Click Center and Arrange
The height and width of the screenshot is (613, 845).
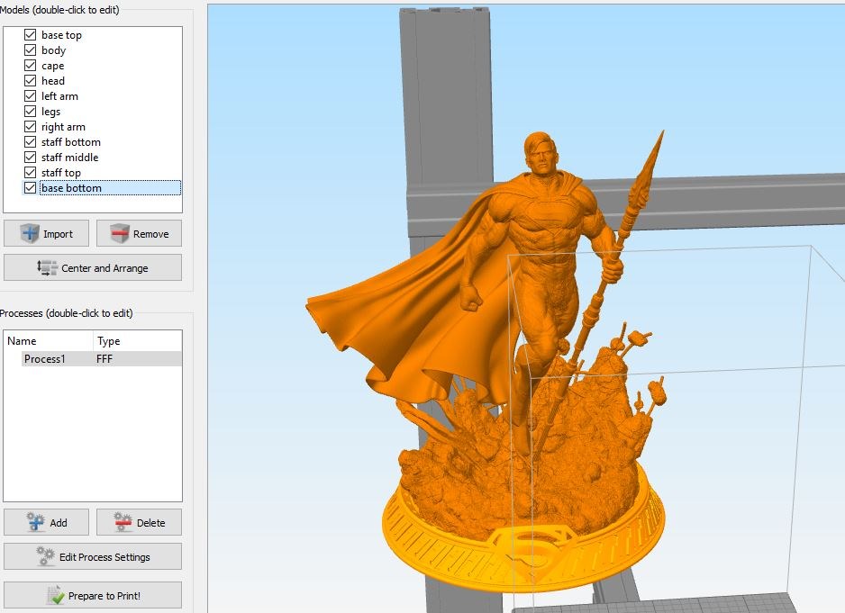[93, 267]
